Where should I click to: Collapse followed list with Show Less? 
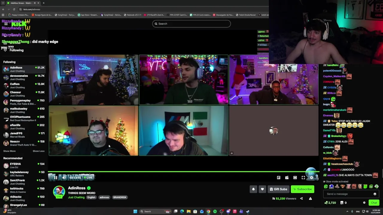pos(39,151)
